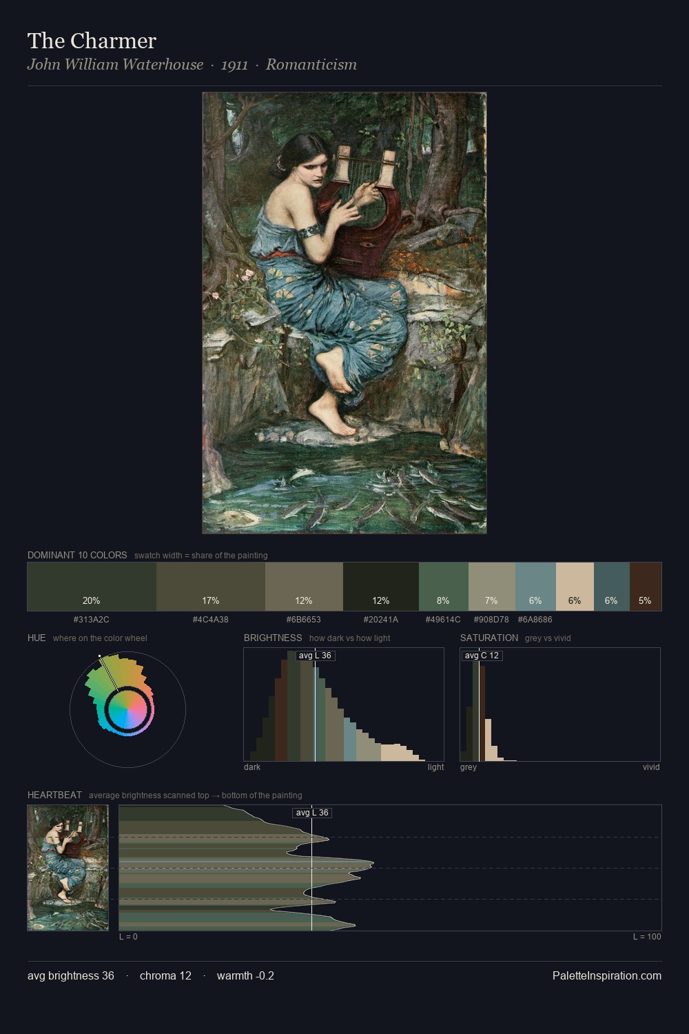The height and width of the screenshot is (1034, 689).
Task: Click "where on the color wheel" caption
Action: (100, 638)
